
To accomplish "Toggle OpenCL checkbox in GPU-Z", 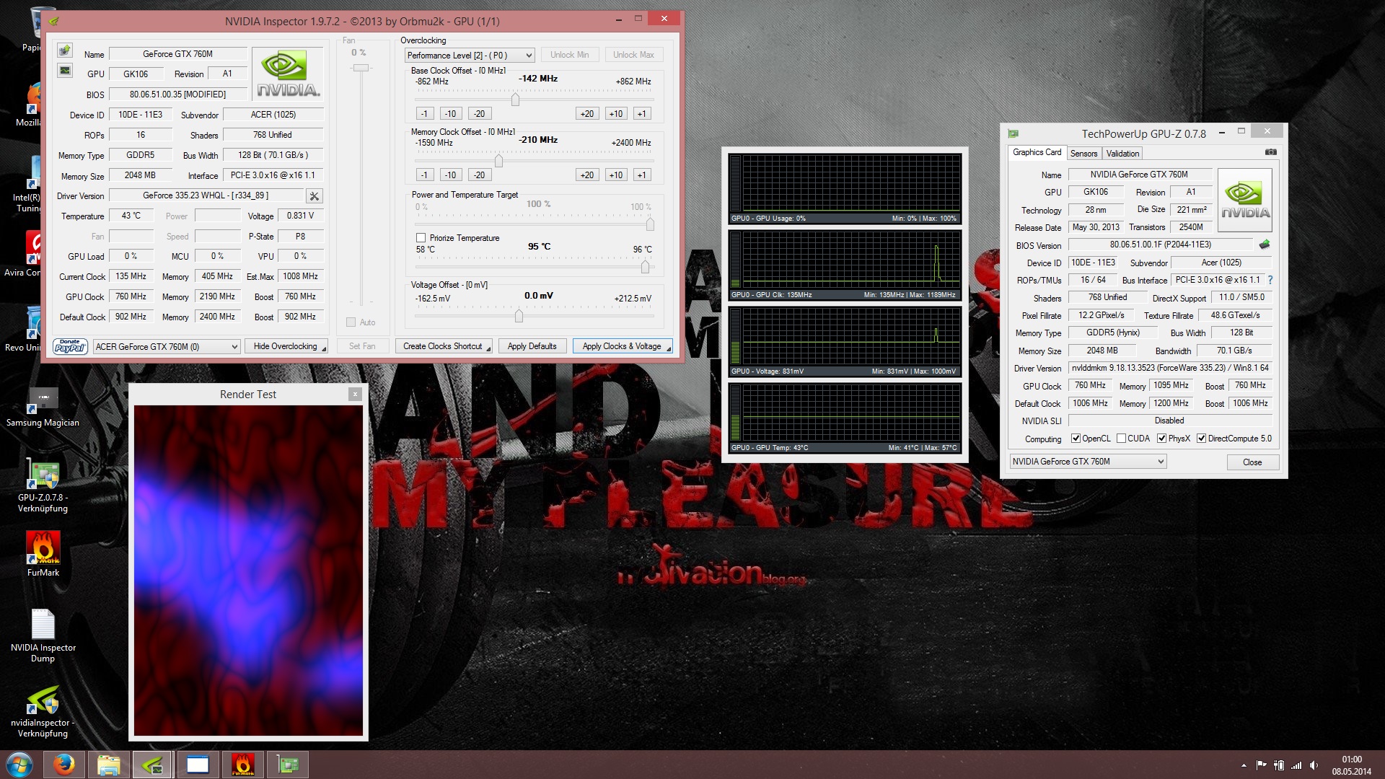I will (x=1076, y=439).
